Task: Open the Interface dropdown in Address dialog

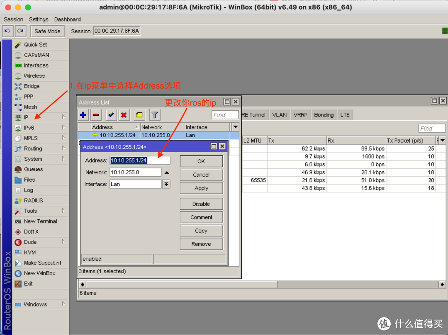Action: [166, 184]
